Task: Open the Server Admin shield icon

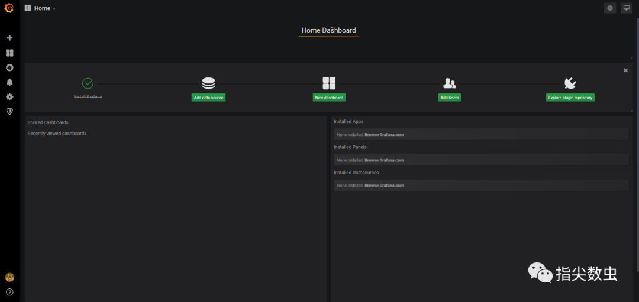Action: click(10, 112)
